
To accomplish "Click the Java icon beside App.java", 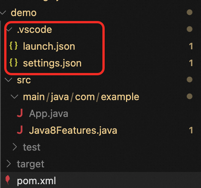I will (20, 113).
